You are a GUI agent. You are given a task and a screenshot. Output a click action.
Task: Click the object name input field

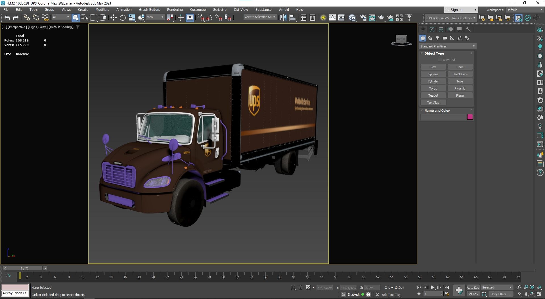[x=443, y=117]
